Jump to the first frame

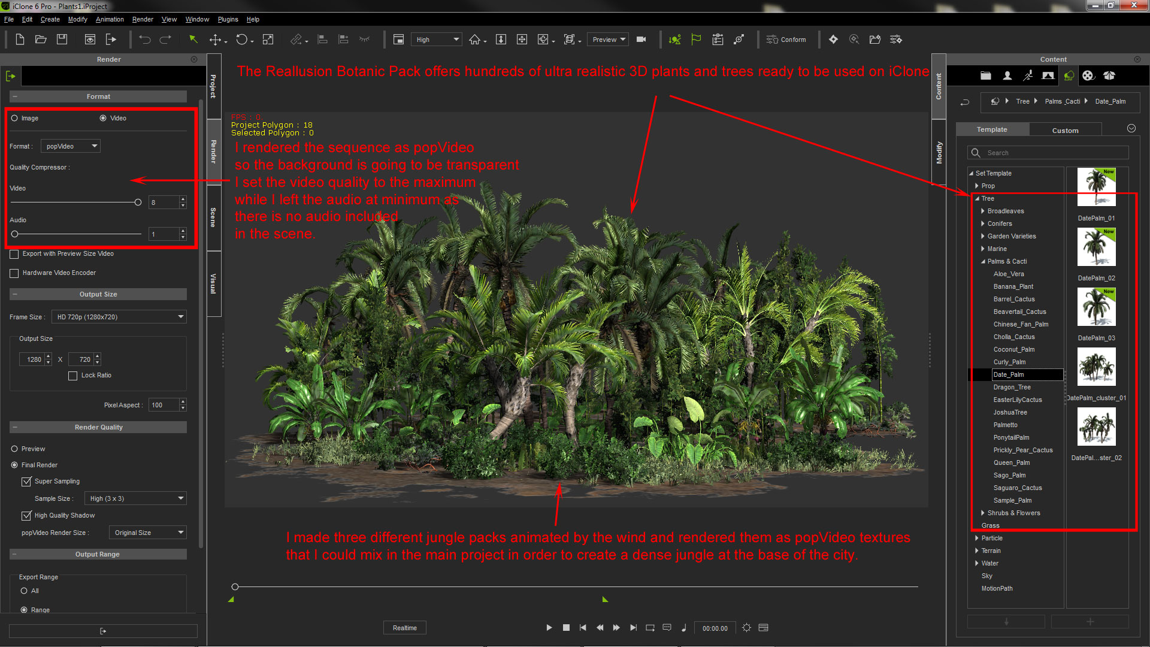point(583,628)
